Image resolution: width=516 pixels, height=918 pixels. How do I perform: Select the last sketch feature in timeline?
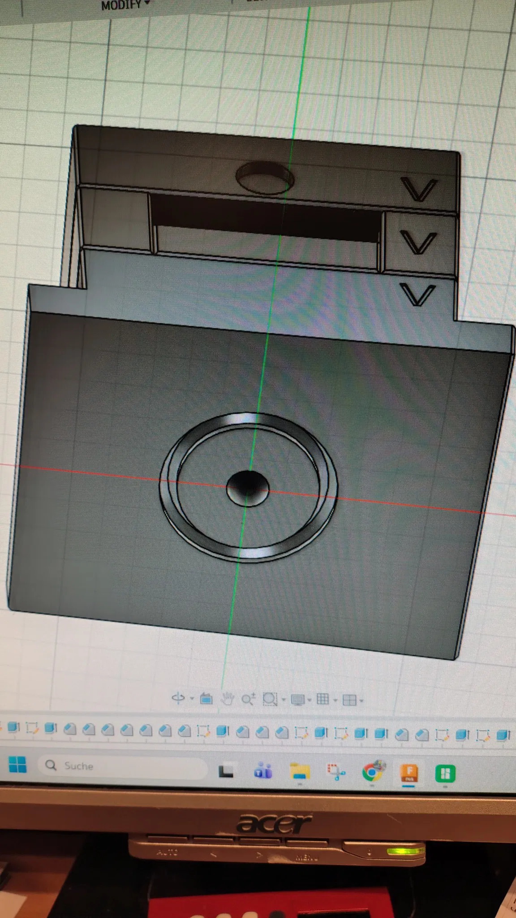point(482,735)
